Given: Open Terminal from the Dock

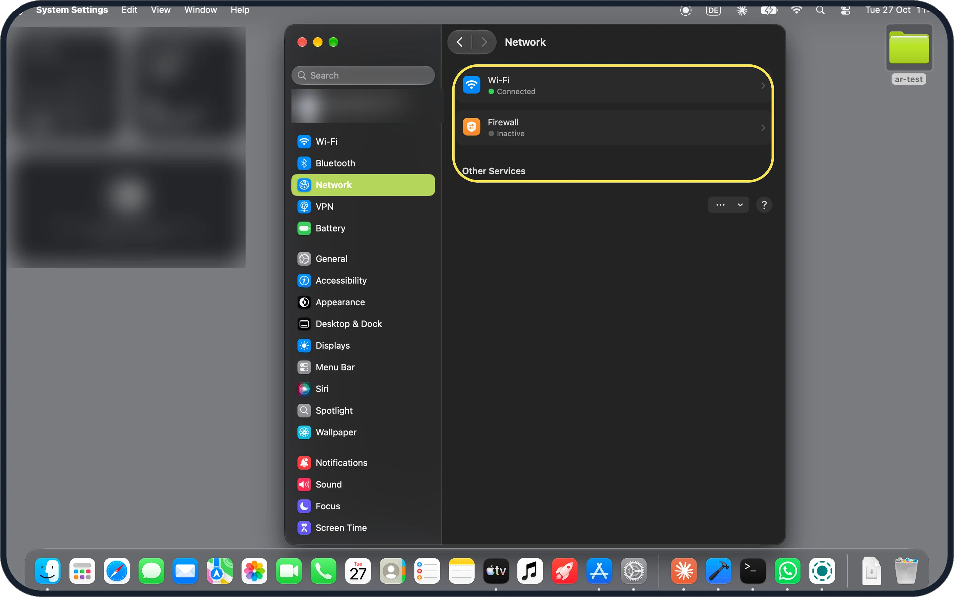Looking at the screenshot, I should [753, 571].
